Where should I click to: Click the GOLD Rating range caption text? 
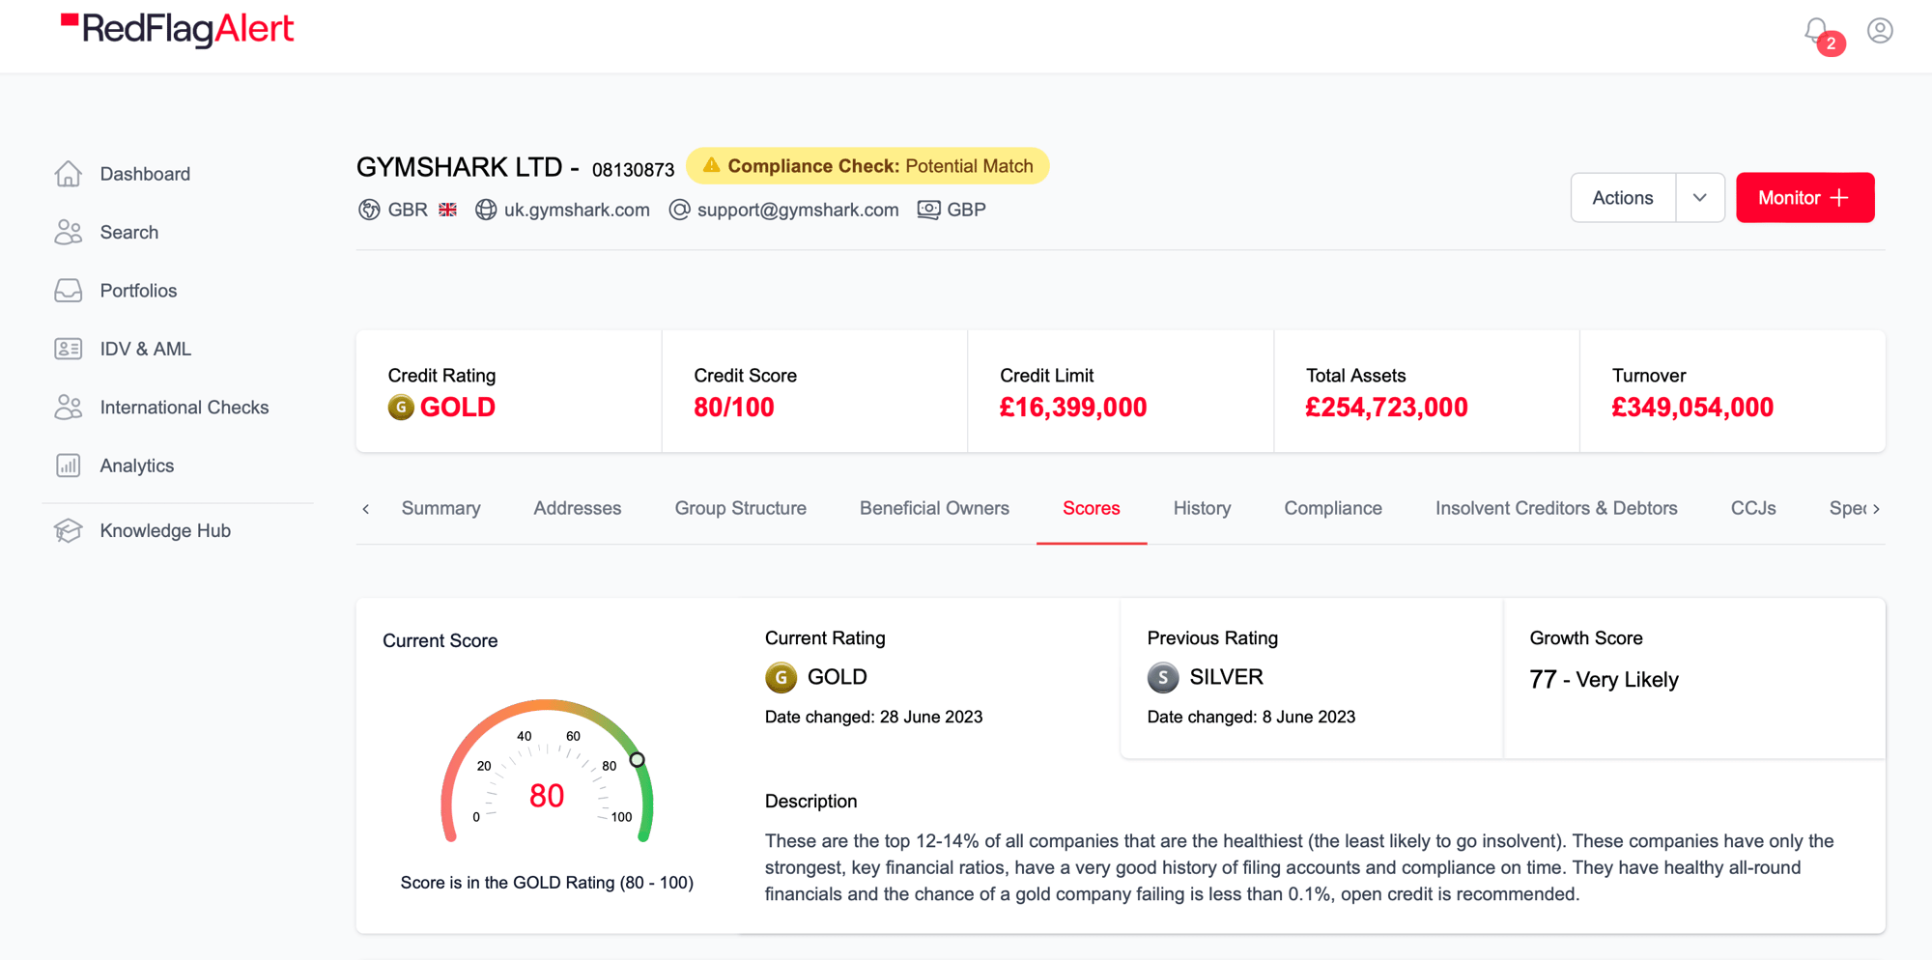547,883
